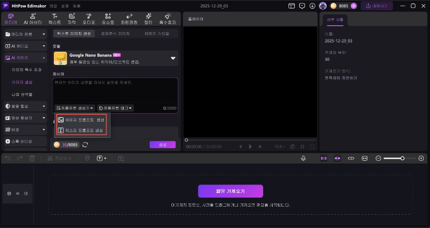Viewport: 430px width, 228px height.
Task: Switch to the 레퍼런스 이미지 tab
Action: [x=115, y=33]
